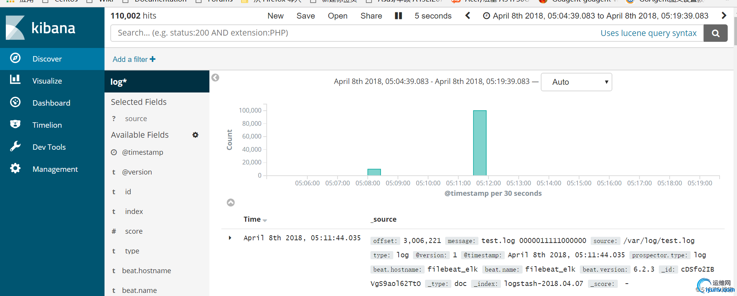Screen dimensions: 737x296
Task: Open the time range picker text
Action: click(x=600, y=16)
